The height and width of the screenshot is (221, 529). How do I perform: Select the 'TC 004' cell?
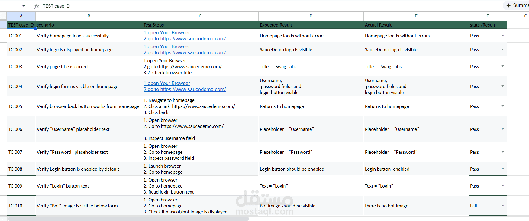pos(21,86)
